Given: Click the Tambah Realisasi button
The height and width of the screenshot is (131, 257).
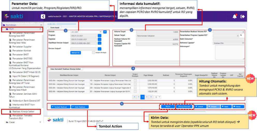Looking at the screenshot, I should (59, 107).
